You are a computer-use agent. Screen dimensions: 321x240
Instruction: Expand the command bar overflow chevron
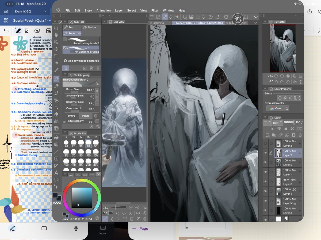click(x=256, y=17)
